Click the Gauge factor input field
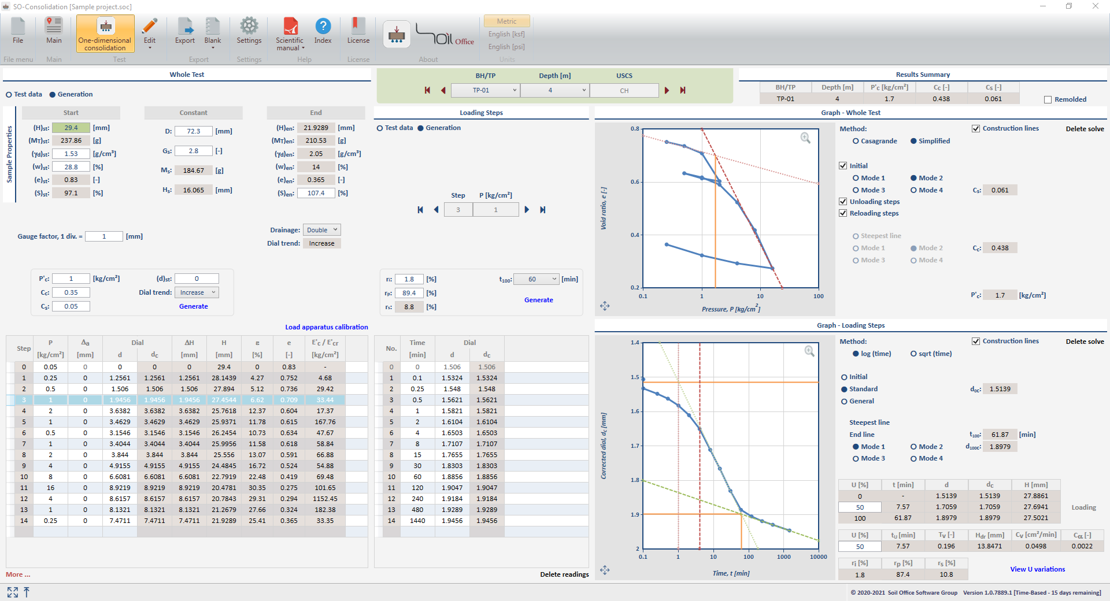1110x601 pixels. [104, 236]
